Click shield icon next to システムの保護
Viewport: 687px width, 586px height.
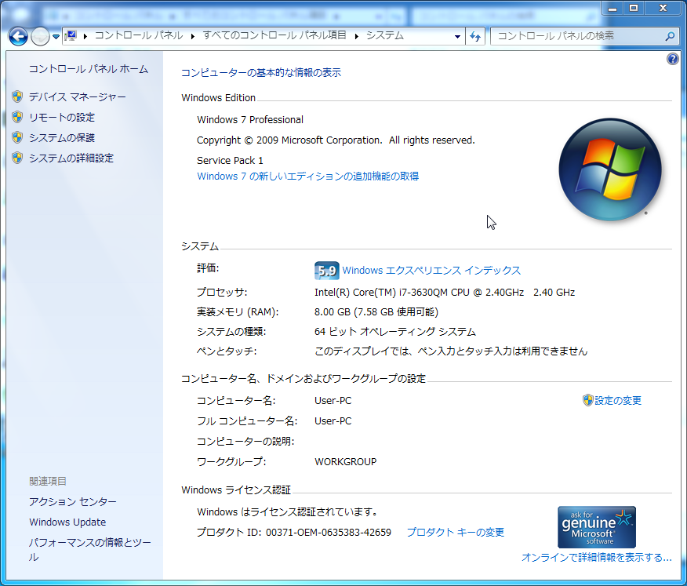(17, 137)
